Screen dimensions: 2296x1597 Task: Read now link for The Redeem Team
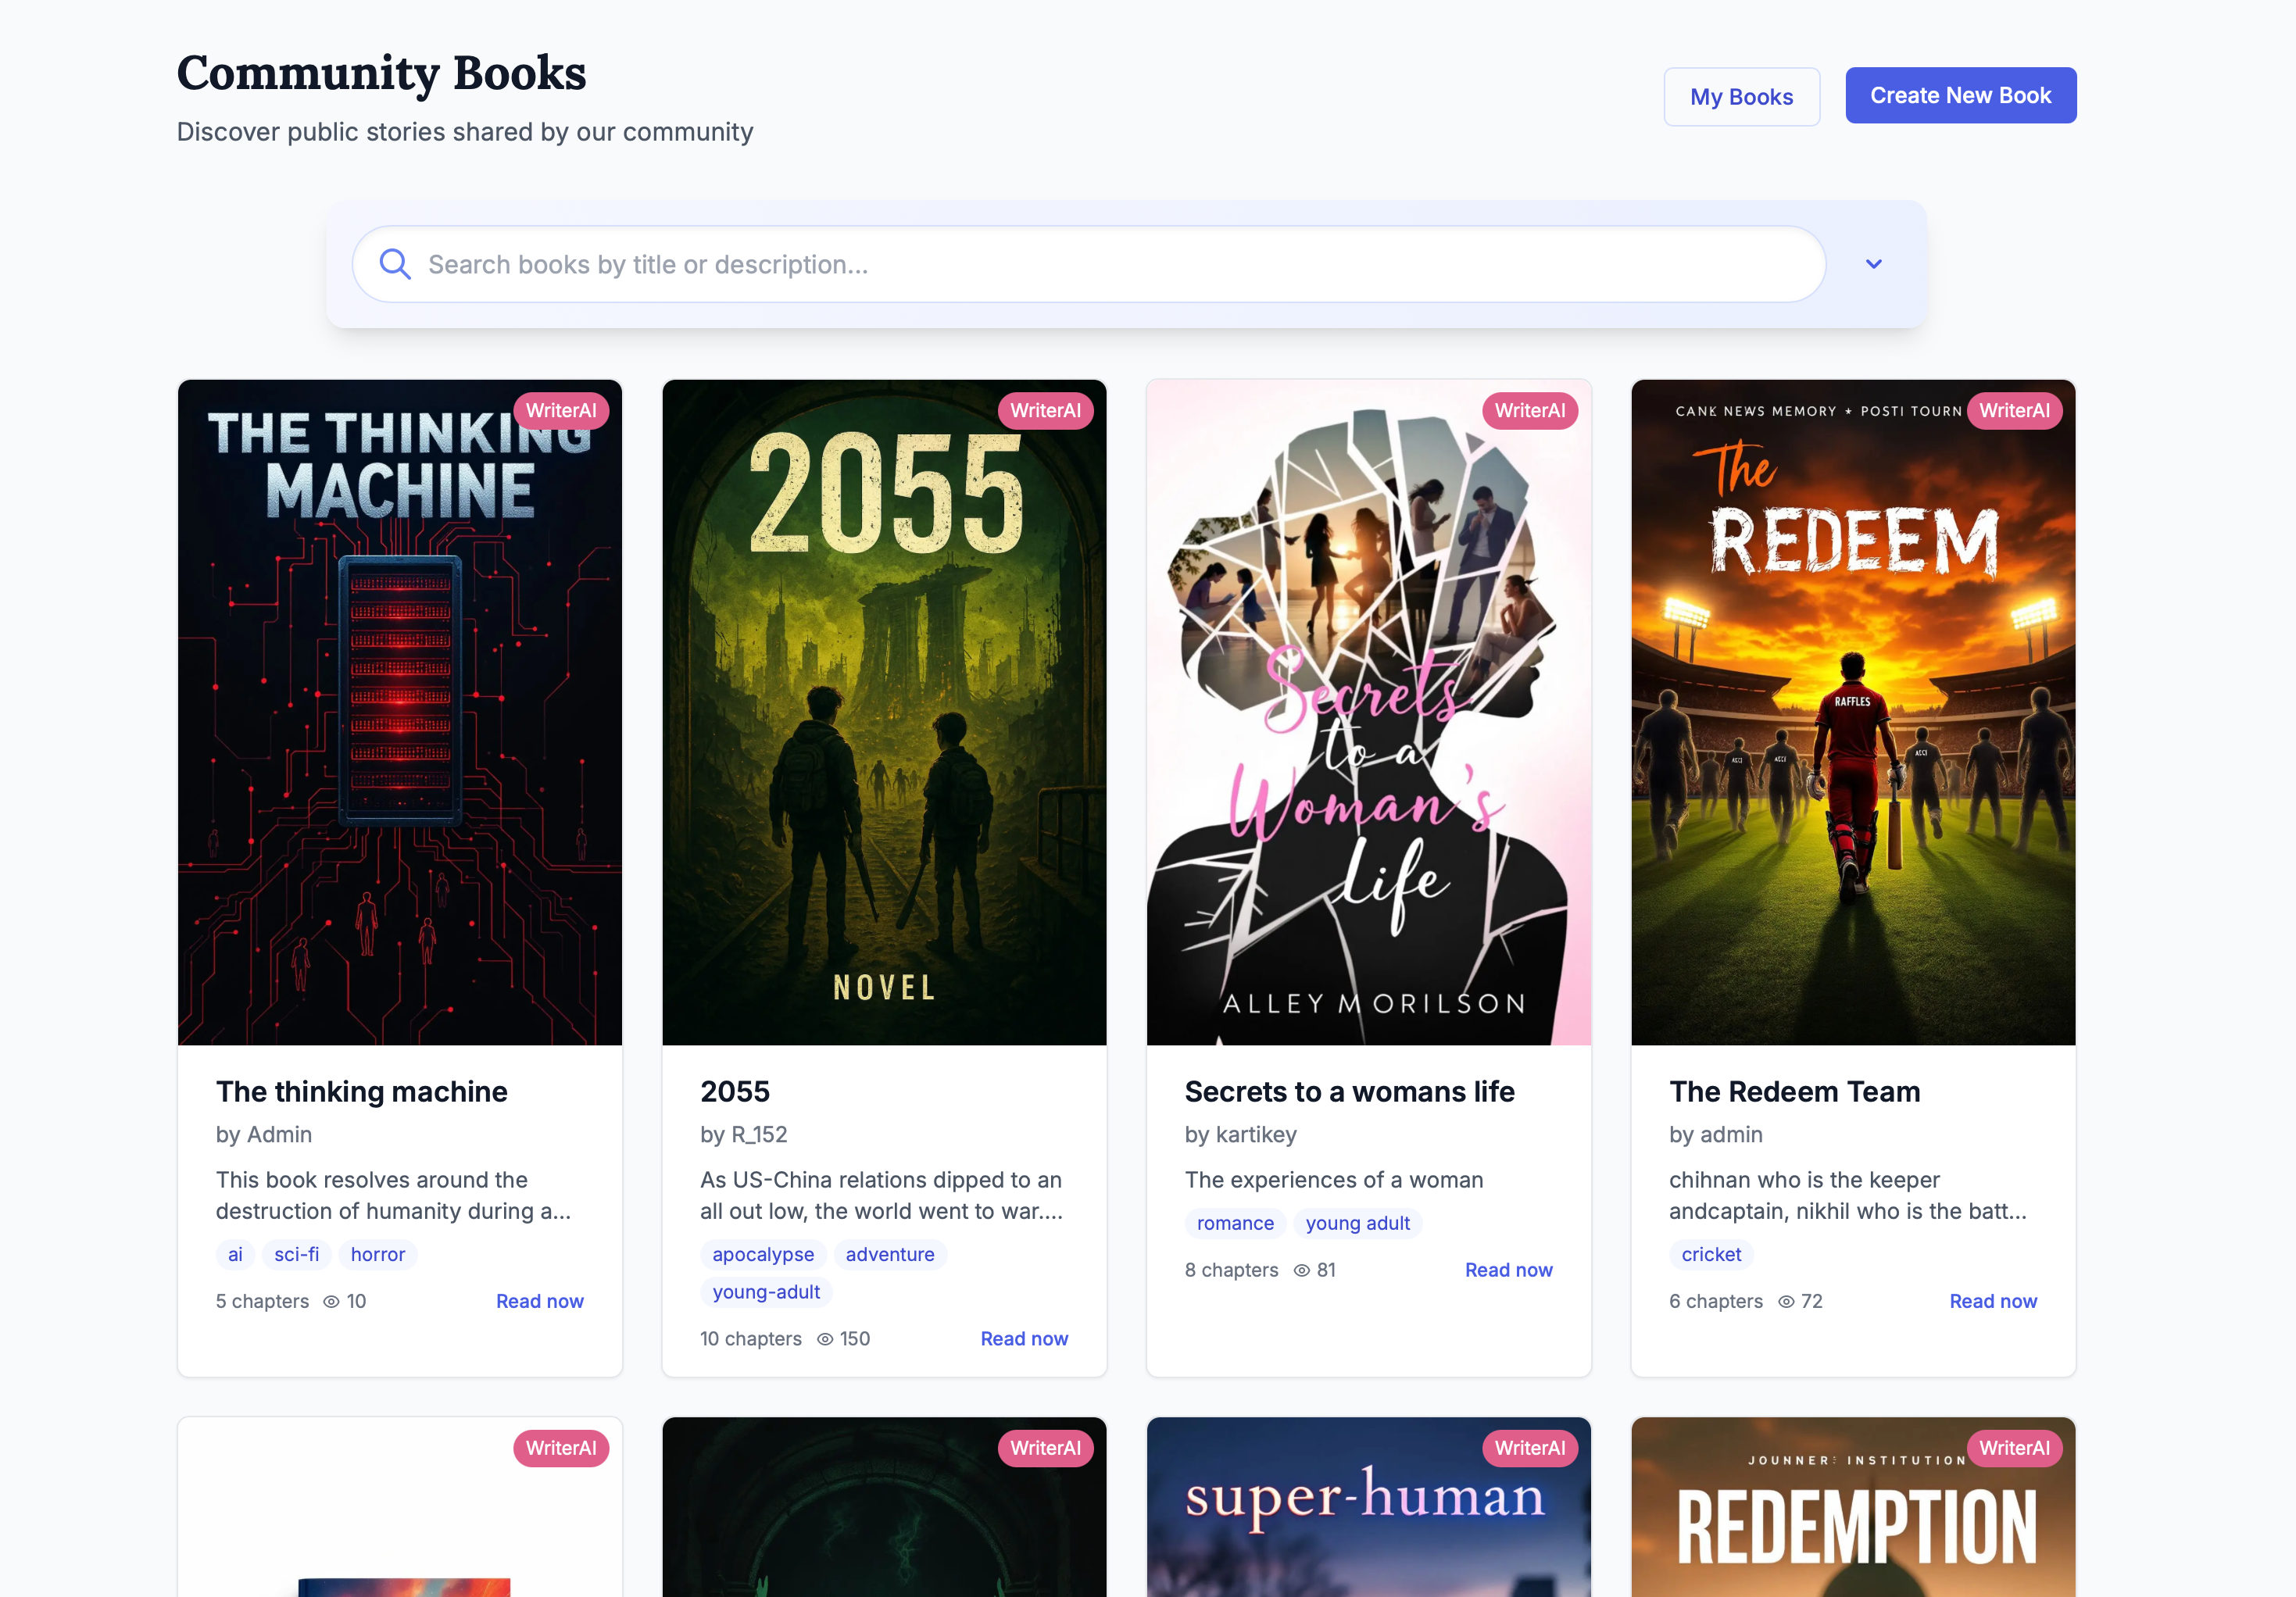[1993, 1301]
